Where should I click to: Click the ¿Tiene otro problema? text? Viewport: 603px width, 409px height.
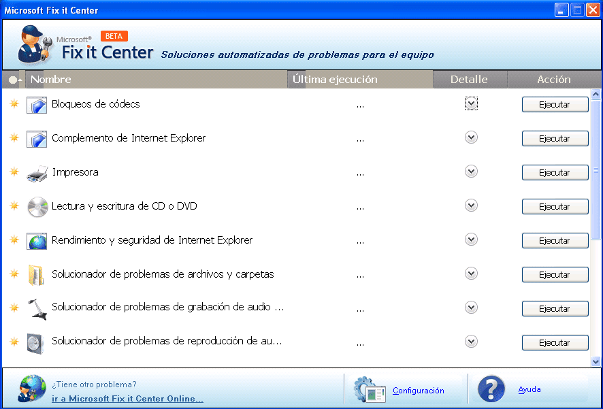pyautogui.click(x=94, y=385)
